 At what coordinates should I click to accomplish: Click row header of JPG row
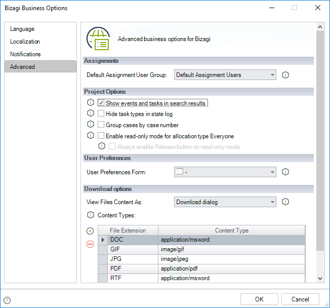click(x=103, y=259)
